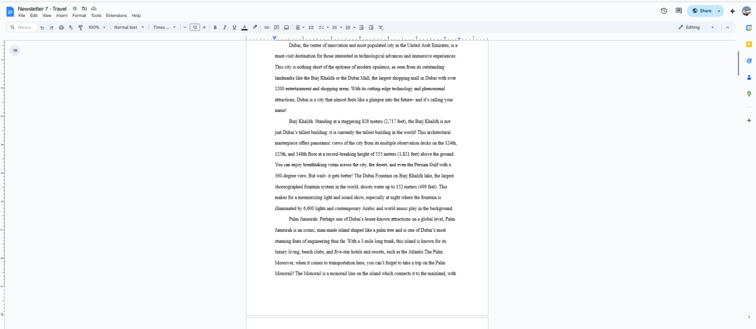Open the Editing mode dropdown
Screen dimensions: 756x329
[x=696, y=28]
